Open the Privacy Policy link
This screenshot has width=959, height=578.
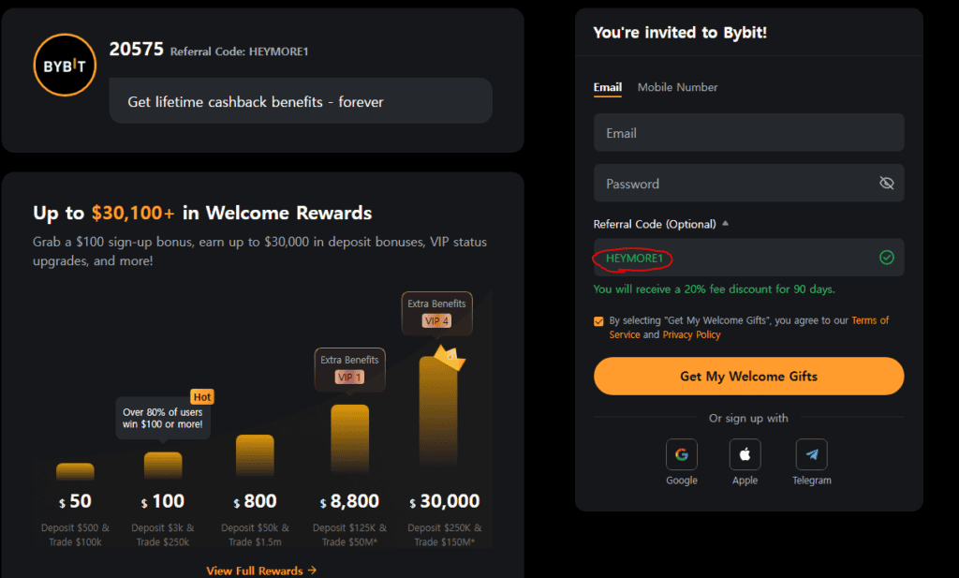tap(691, 334)
